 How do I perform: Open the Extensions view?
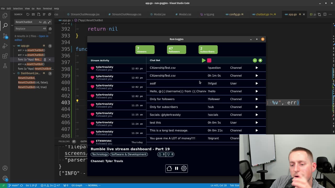[x=5, y=56]
